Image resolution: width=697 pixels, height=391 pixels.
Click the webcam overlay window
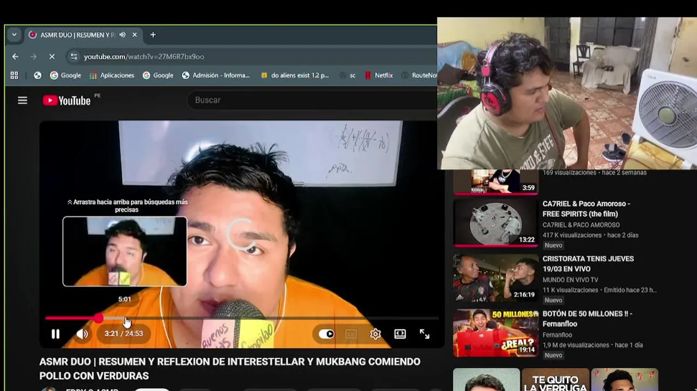(x=567, y=93)
